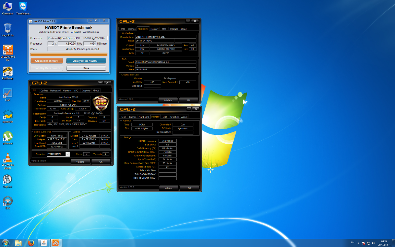This screenshot has width=395, height=247.
Task: Launch TeamViewer from the desktop
Action: click(x=23, y=8)
